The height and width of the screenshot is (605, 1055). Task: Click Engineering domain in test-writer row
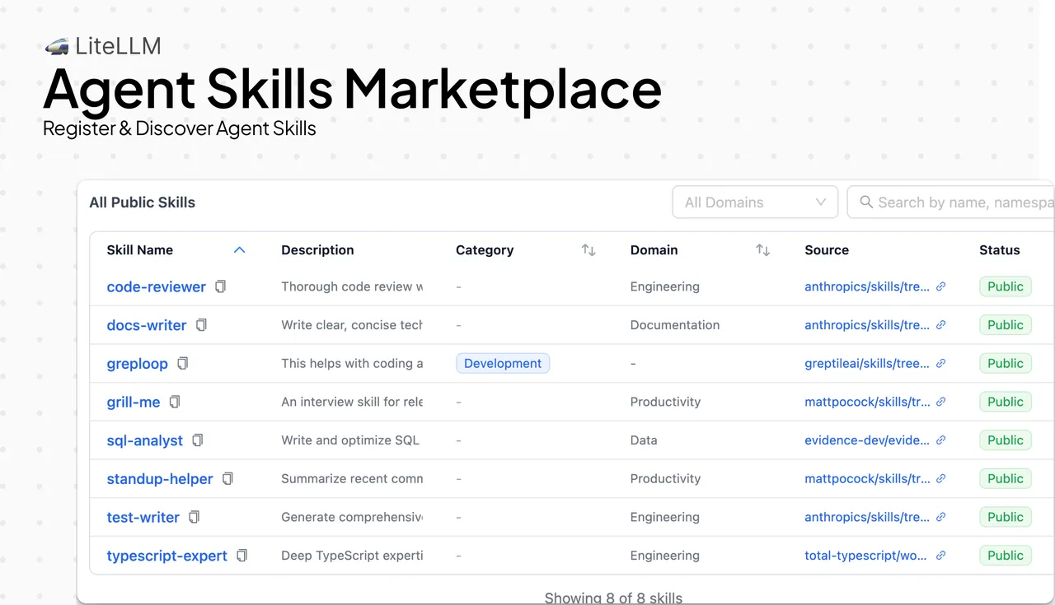665,517
